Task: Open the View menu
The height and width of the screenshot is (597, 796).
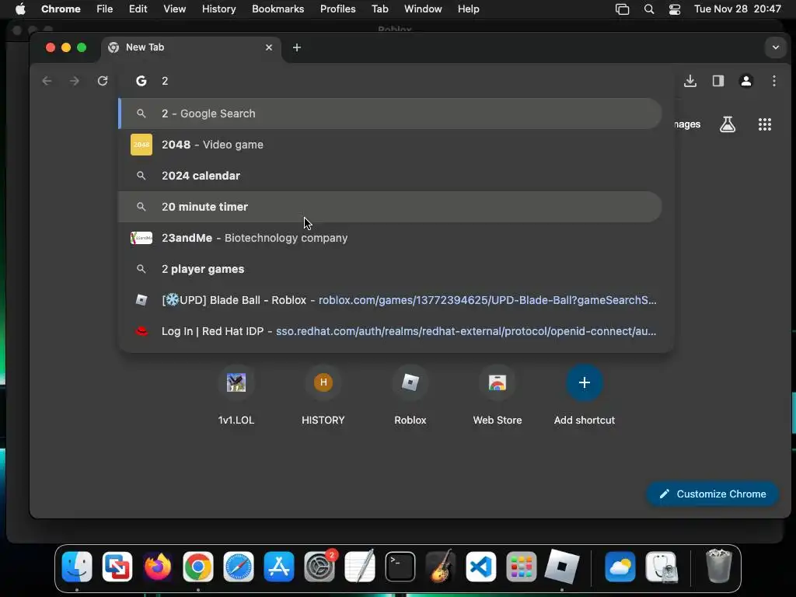Action: (x=174, y=9)
